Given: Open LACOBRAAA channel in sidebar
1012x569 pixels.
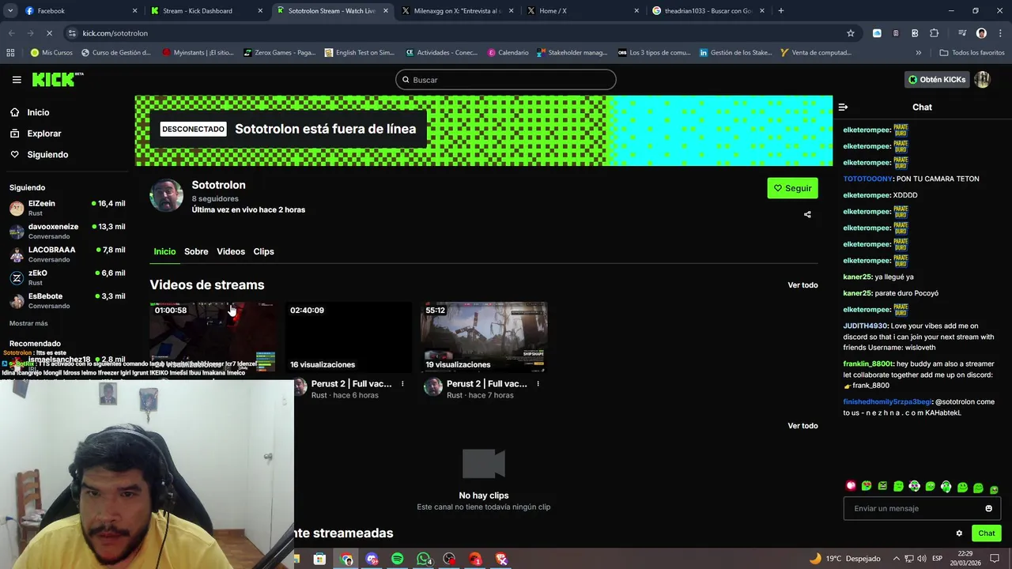Looking at the screenshot, I should (x=67, y=254).
